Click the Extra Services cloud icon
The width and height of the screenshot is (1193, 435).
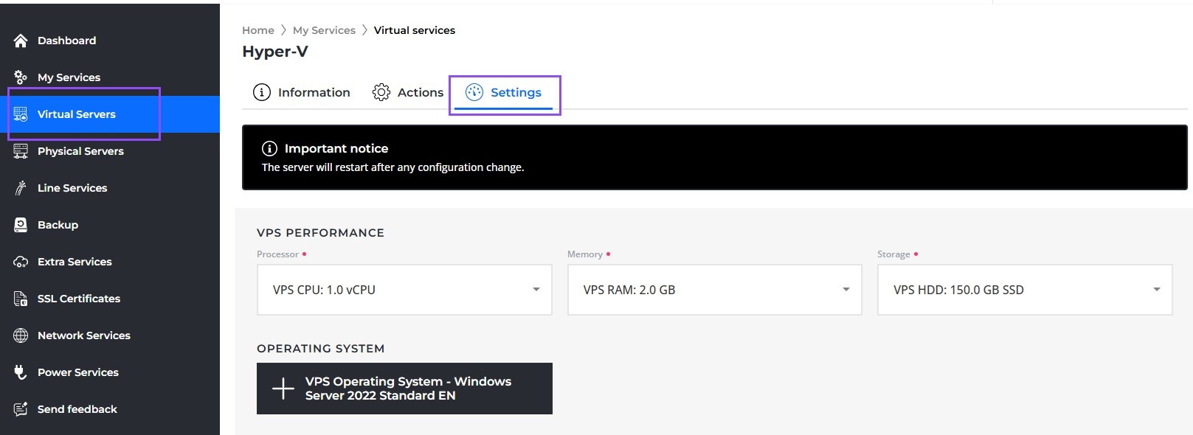click(21, 262)
